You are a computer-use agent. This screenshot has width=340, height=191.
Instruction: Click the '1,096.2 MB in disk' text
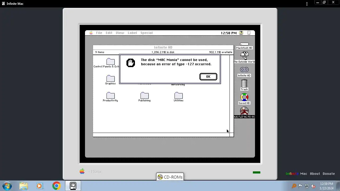(x=163, y=52)
